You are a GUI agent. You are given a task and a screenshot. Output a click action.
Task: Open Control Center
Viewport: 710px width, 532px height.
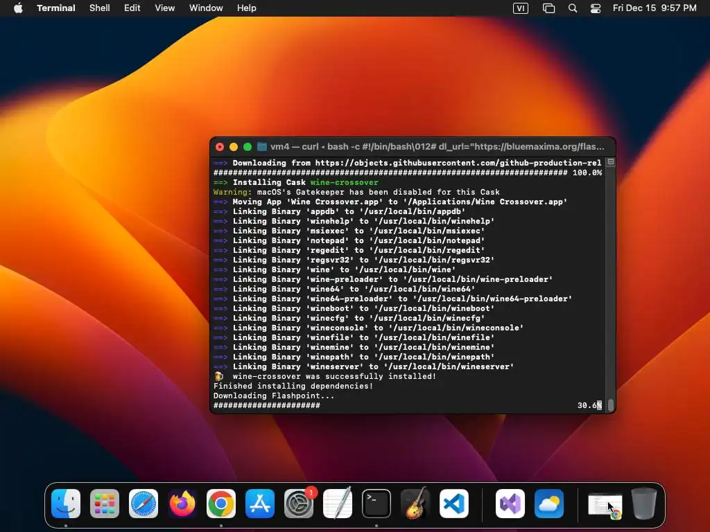(x=596, y=8)
